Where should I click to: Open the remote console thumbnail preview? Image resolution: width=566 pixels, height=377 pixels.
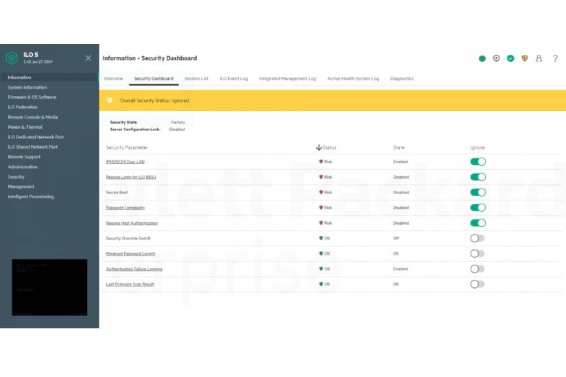click(x=49, y=287)
